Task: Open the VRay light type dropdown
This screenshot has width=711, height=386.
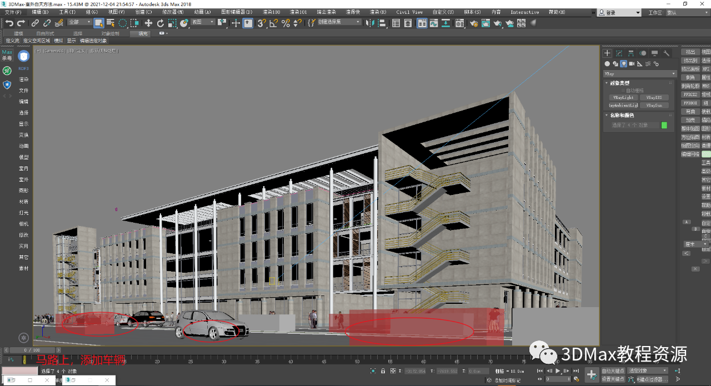Action: (x=640, y=73)
